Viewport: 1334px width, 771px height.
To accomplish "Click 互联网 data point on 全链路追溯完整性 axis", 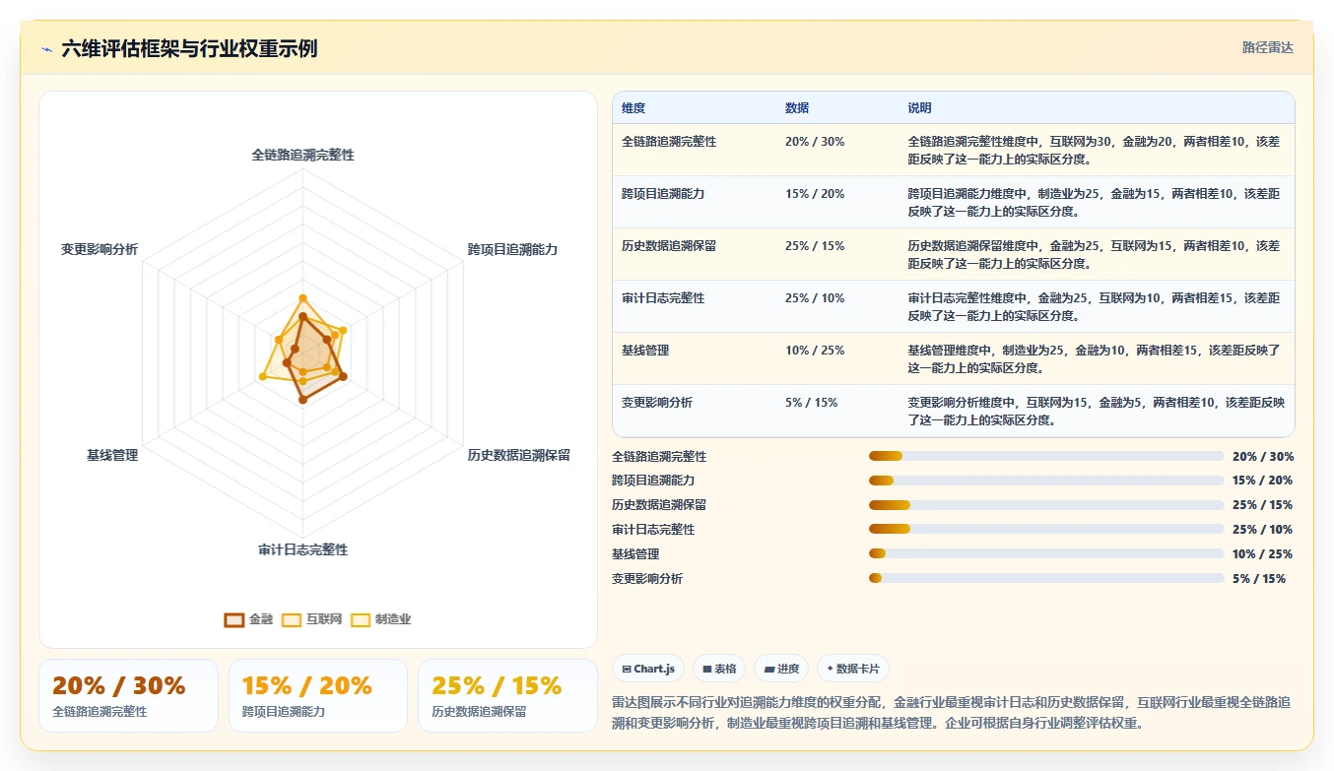I will (x=302, y=297).
